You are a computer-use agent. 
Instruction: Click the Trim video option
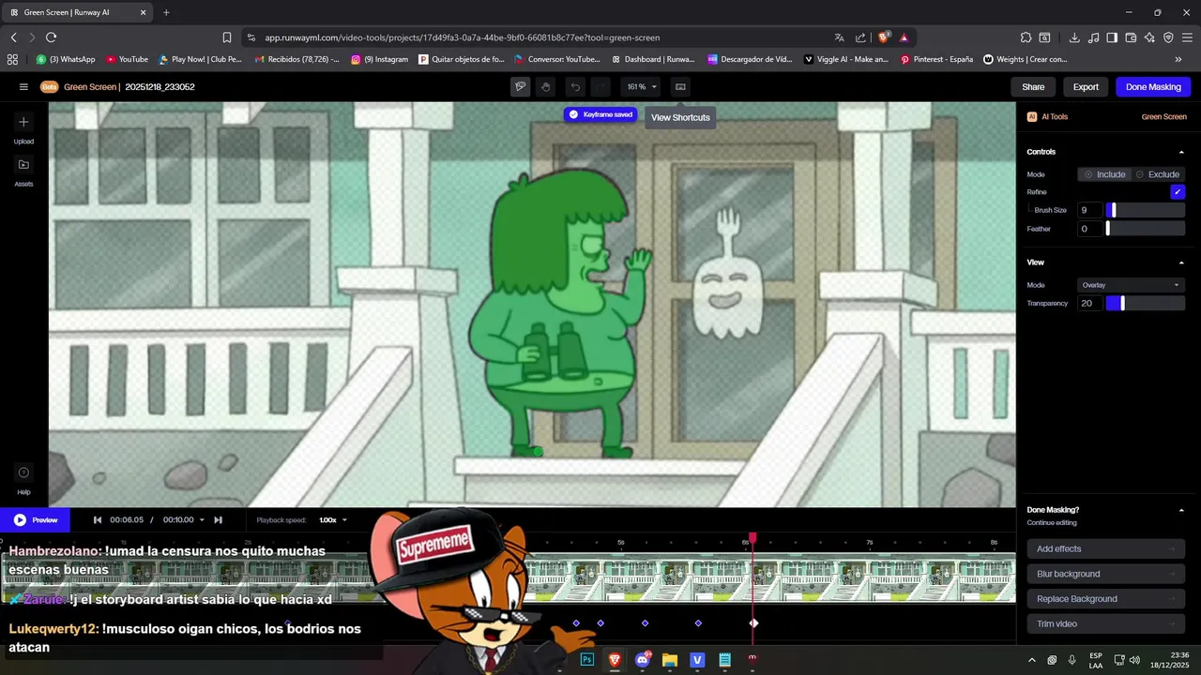pos(1105,624)
